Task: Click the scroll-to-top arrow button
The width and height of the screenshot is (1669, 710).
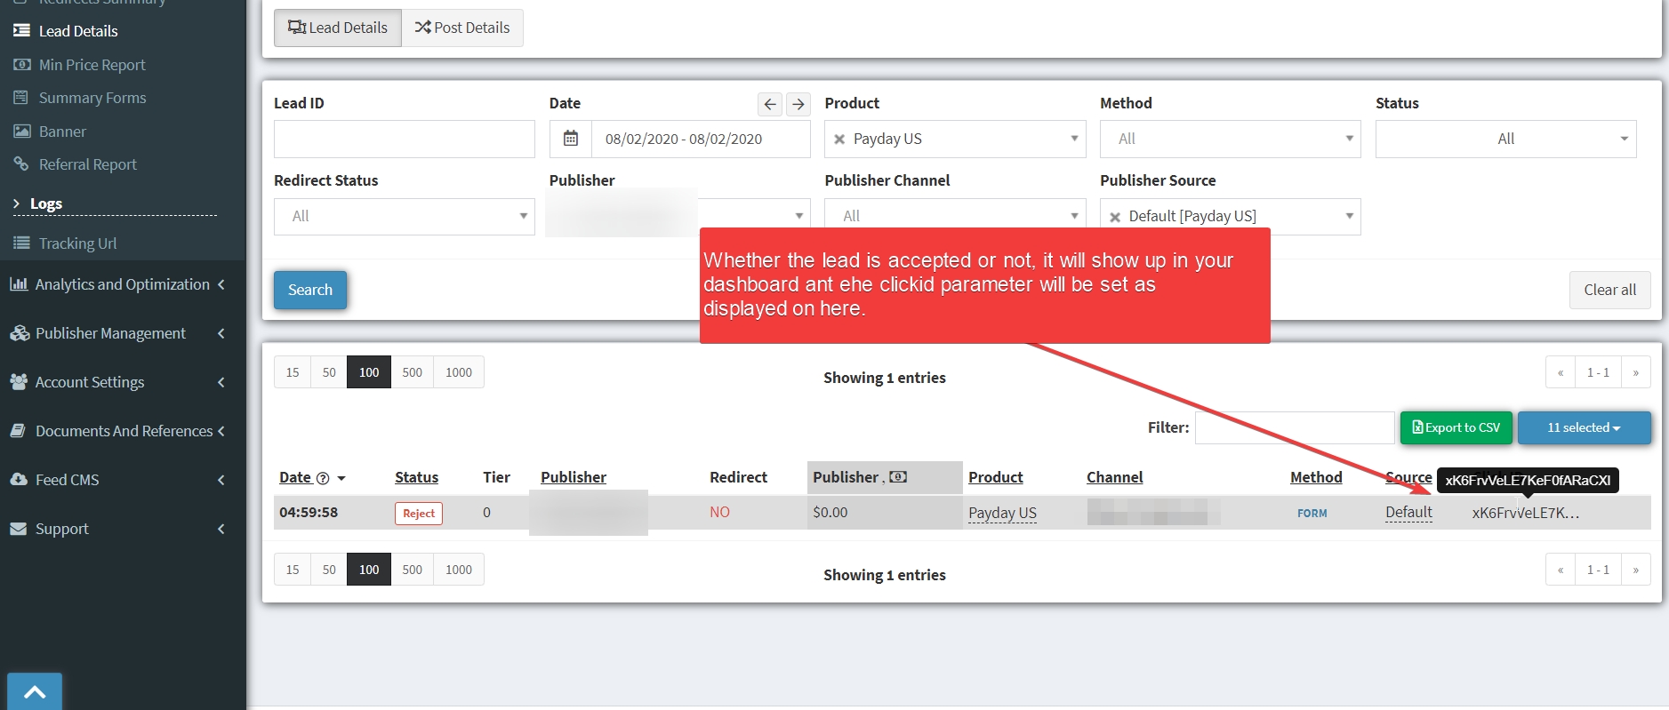Action: 35,691
